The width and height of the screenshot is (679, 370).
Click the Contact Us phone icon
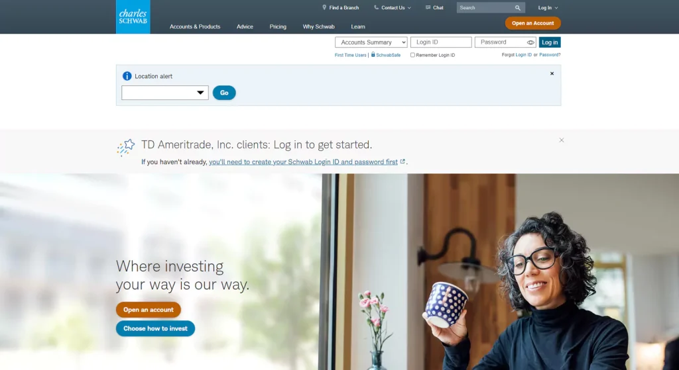(x=377, y=7)
